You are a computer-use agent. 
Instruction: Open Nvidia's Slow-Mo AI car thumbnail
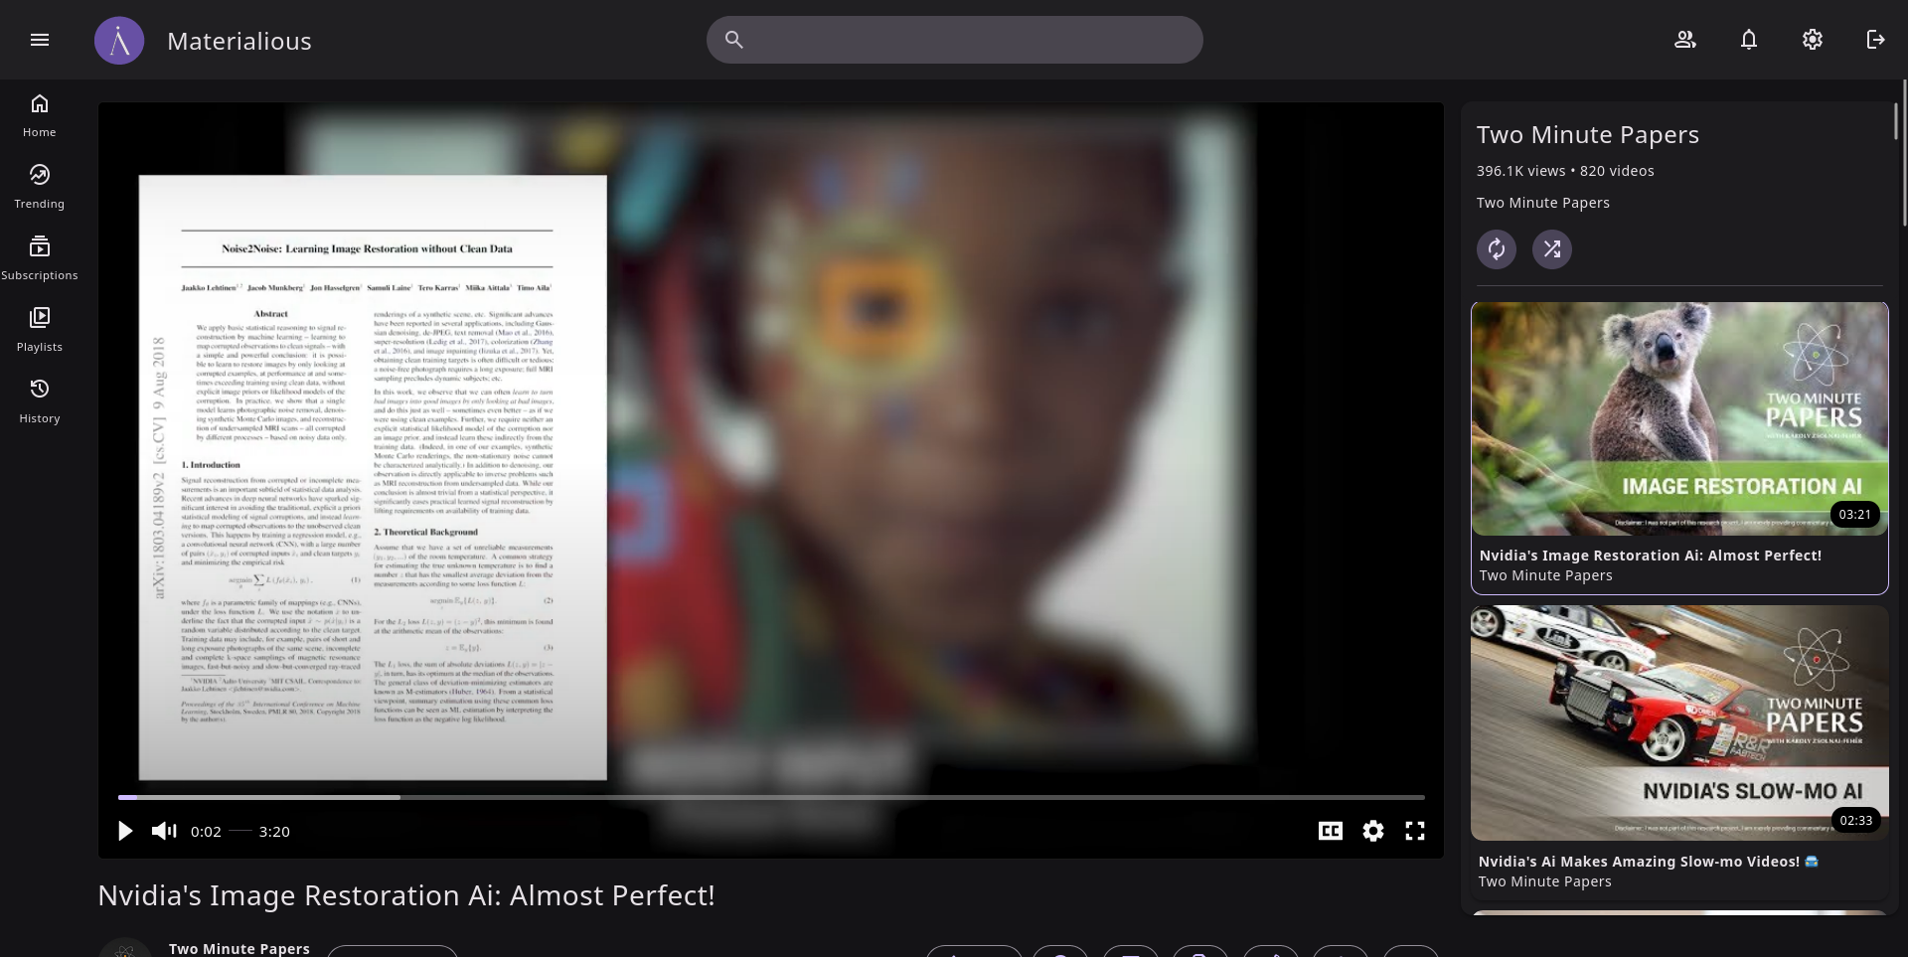[1679, 723]
